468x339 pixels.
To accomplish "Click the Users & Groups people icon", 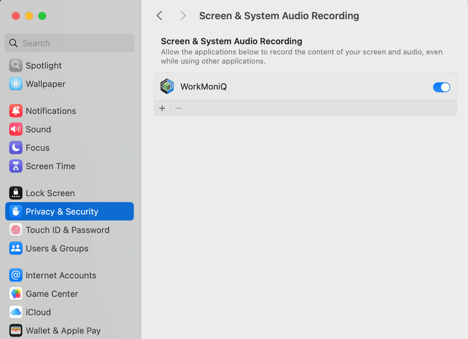I will pos(15,248).
